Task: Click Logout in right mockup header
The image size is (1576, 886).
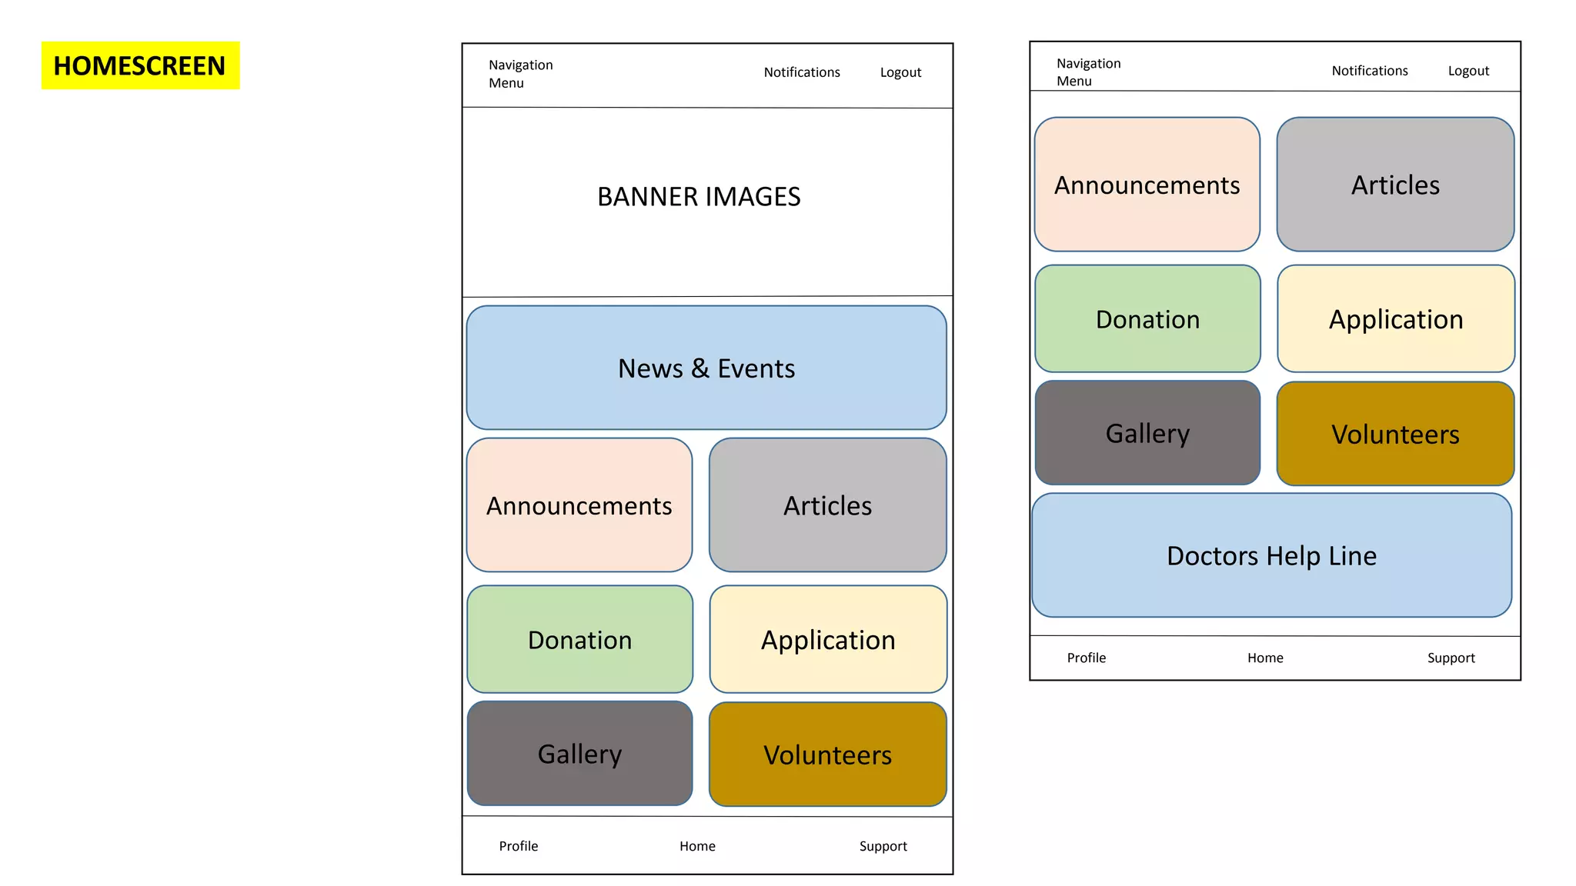Action: pyautogui.click(x=1468, y=71)
